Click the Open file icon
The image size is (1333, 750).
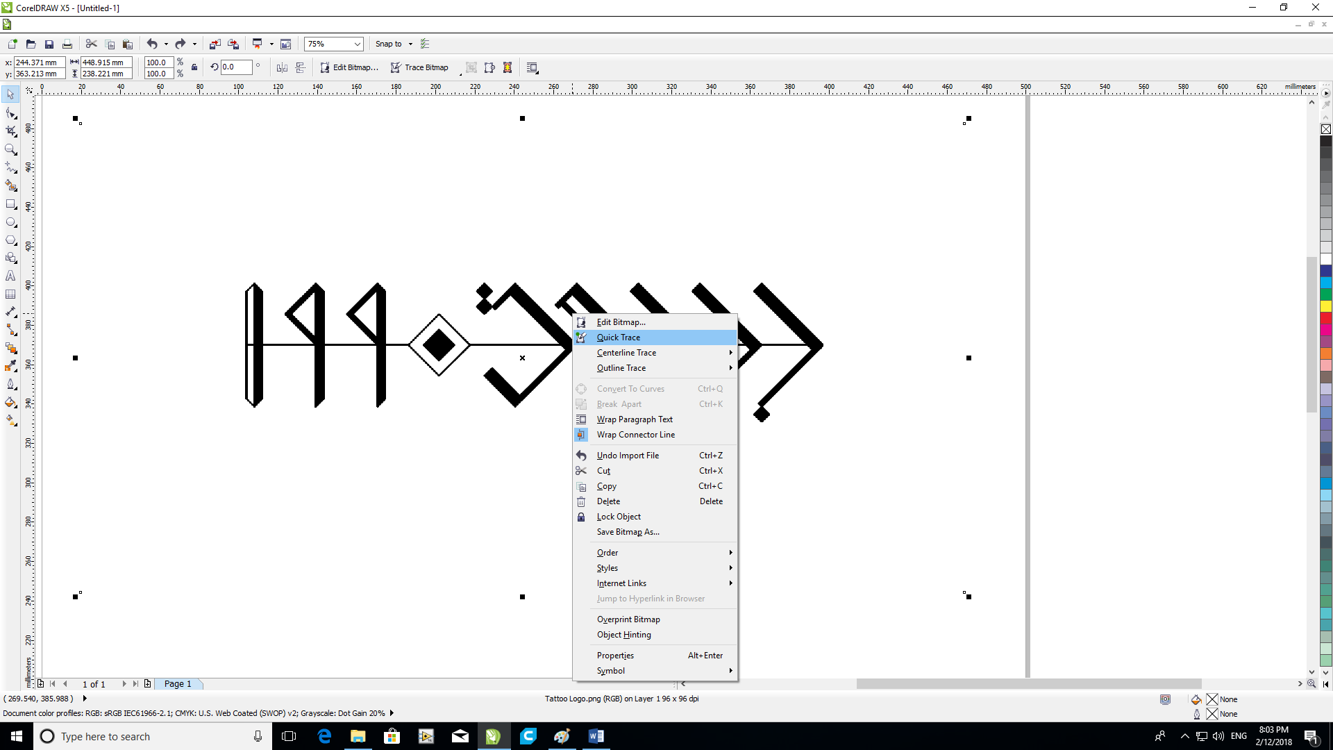(31, 44)
